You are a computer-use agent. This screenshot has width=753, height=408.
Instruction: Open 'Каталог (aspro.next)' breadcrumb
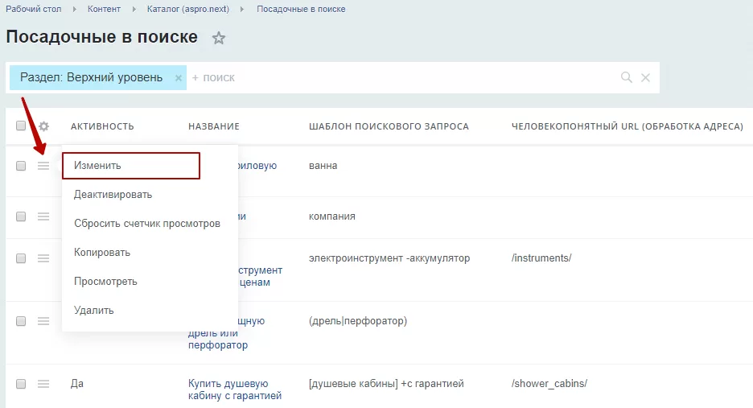[x=188, y=9]
